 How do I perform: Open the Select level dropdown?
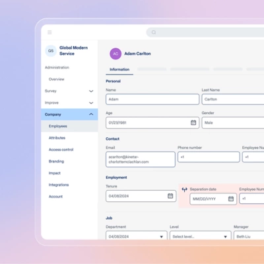click(x=201, y=236)
